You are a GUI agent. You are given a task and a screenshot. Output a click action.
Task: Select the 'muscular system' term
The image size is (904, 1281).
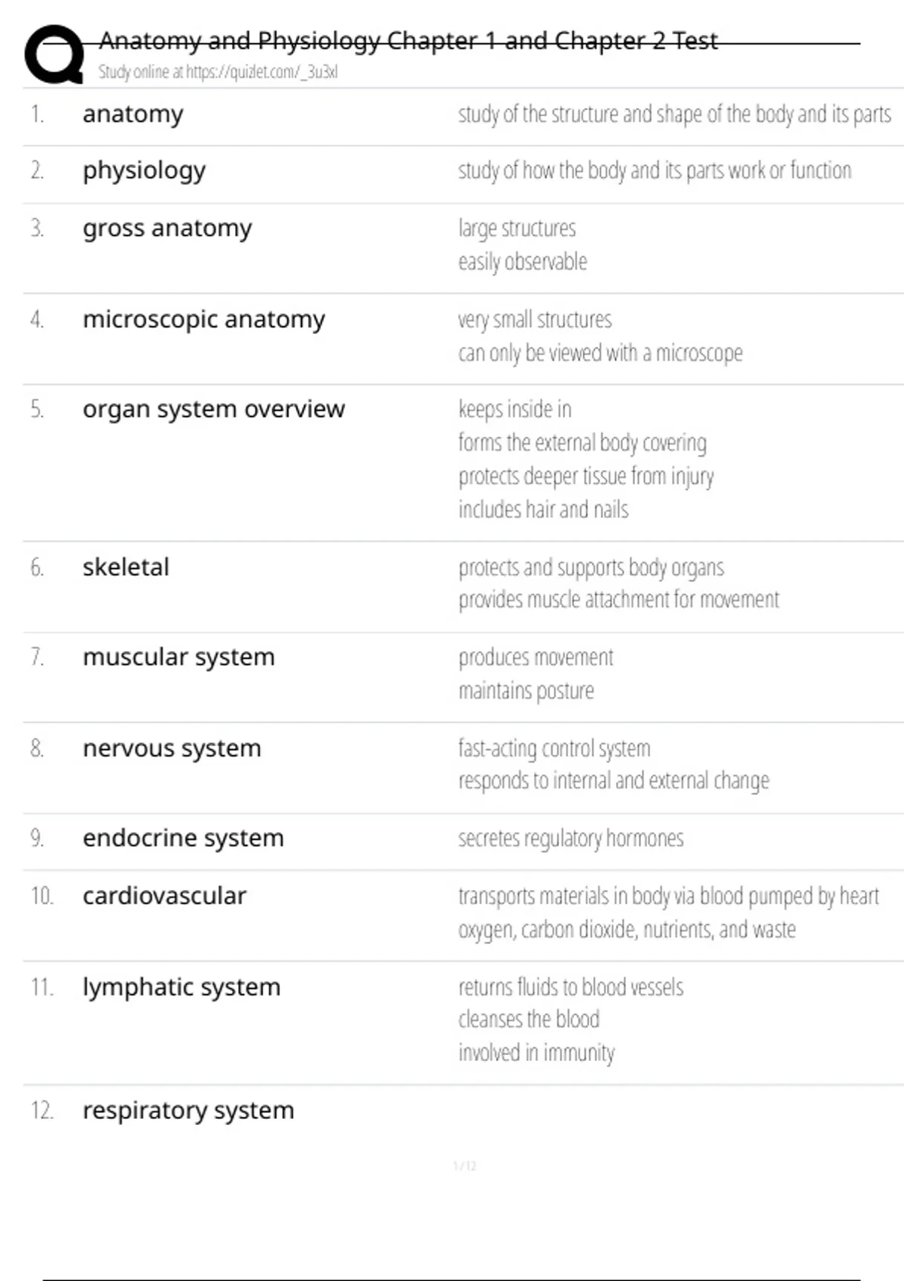[x=179, y=657]
